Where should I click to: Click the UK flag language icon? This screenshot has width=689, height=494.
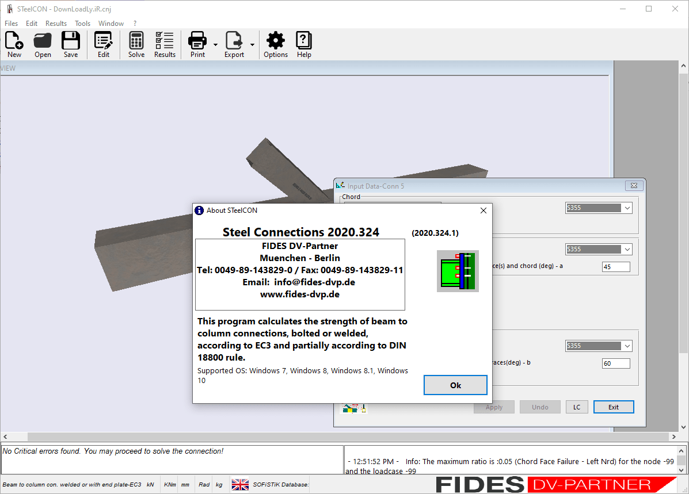pos(240,484)
